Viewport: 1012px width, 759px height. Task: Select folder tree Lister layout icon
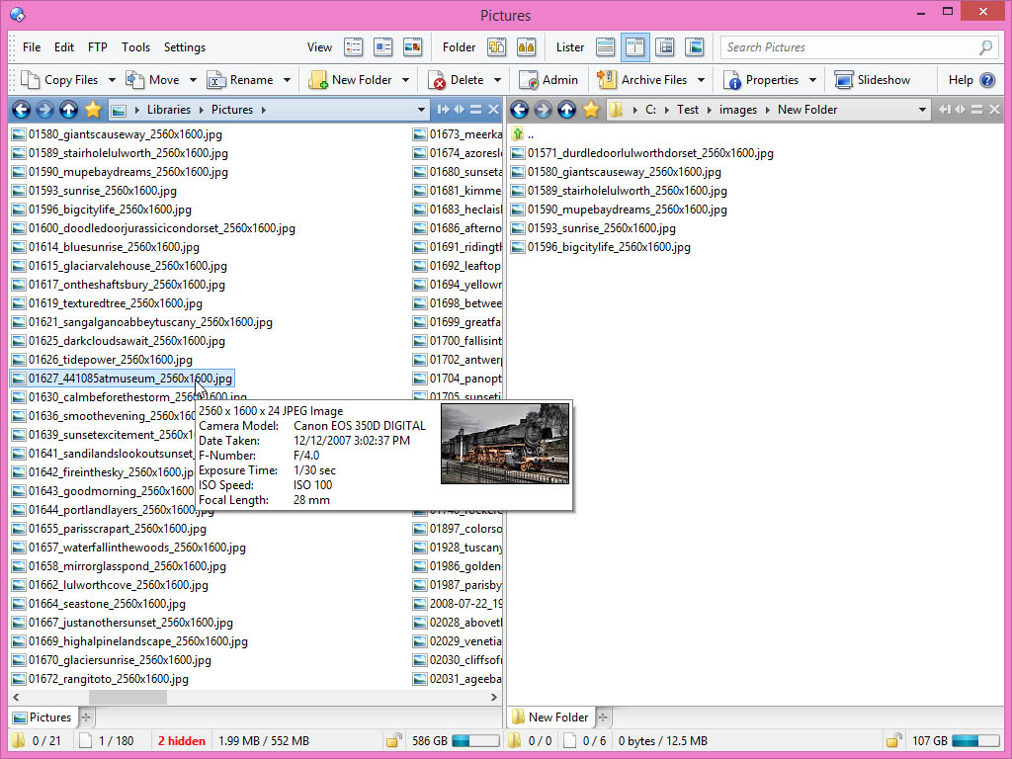coord(665,47)
